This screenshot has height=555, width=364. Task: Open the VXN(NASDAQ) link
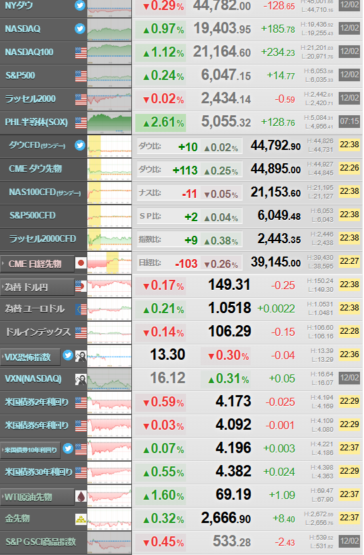pyautogui.click(x=33, y=378)
